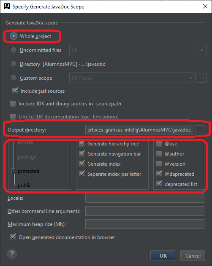Select the Whole project radio button
The width and height of the screenshot is (212, 266).
(14, 36)
